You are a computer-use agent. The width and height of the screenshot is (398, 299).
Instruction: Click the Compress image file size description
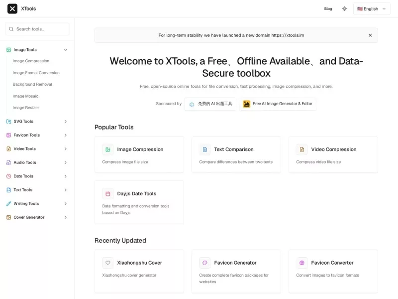125,162
